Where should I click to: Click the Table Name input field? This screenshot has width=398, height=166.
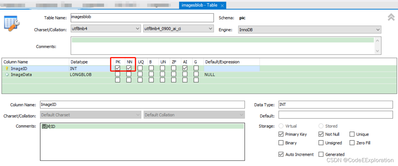pos(142,18)
